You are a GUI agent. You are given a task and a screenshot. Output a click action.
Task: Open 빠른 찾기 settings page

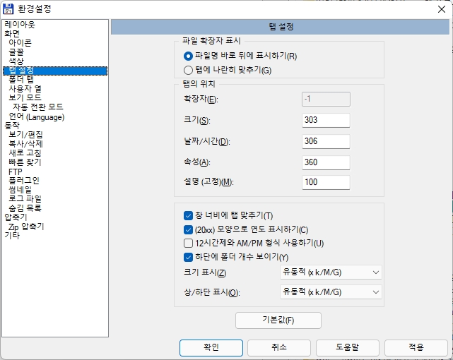(25, 162)
